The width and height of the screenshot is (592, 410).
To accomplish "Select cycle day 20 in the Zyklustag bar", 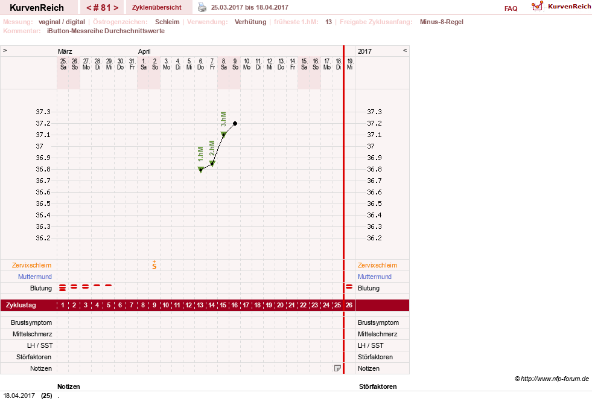I will pos(280,305).
